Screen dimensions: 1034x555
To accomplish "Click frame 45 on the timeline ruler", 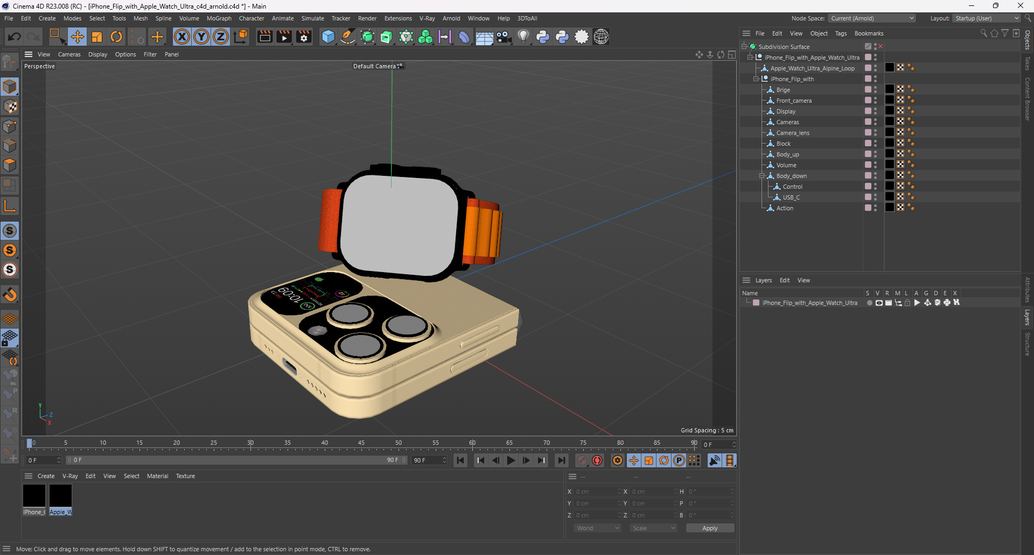I will tap(361, 443).
